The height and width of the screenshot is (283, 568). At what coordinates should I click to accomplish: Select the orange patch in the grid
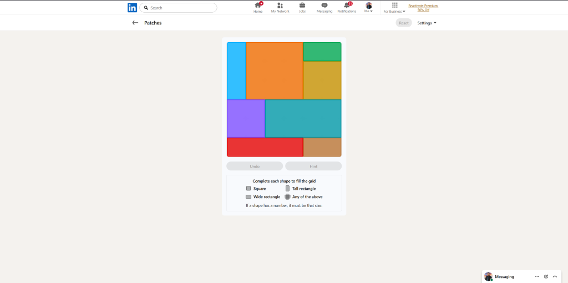point(275,70)
